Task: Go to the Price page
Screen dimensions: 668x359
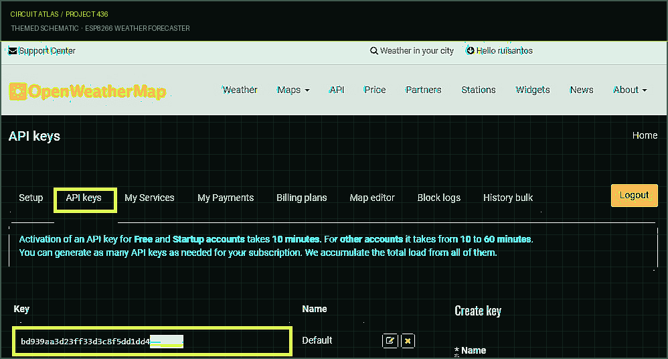Action: pyautogui.click(x=375, y=90)
